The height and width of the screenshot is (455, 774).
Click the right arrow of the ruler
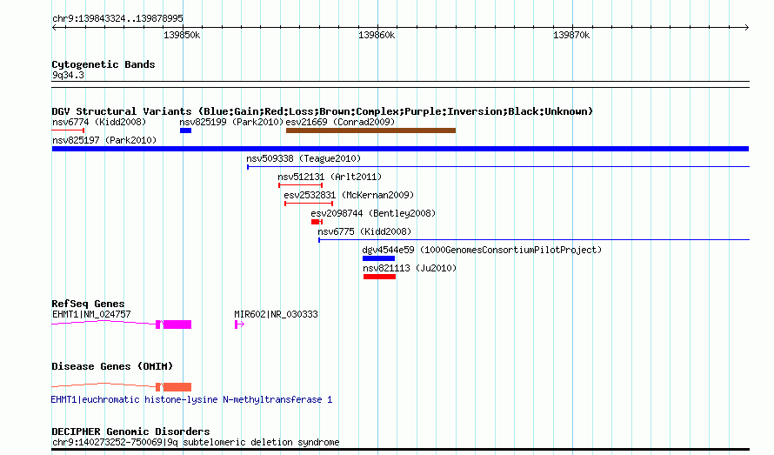pyautogui.click(x=747, y=28)
